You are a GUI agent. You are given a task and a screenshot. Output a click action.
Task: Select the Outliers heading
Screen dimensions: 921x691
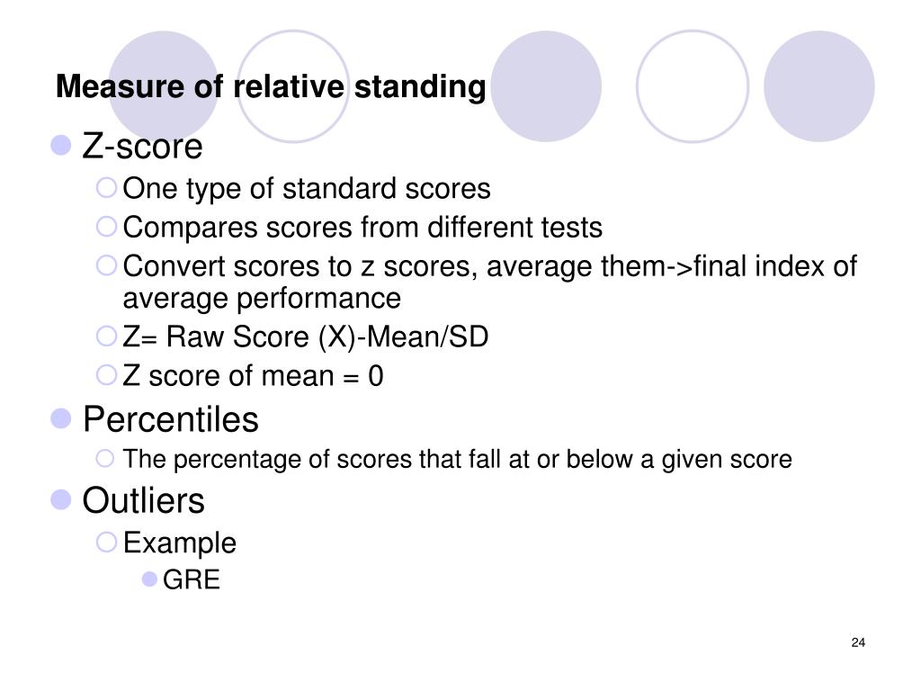143,500
